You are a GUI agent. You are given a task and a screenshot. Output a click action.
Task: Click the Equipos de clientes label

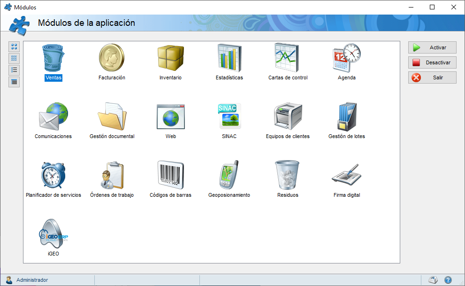coord(288,137)
